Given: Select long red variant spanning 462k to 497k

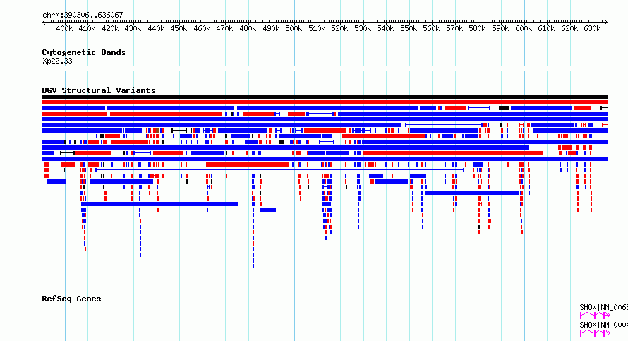Looking at the screenshot, I should click(247, 164).
